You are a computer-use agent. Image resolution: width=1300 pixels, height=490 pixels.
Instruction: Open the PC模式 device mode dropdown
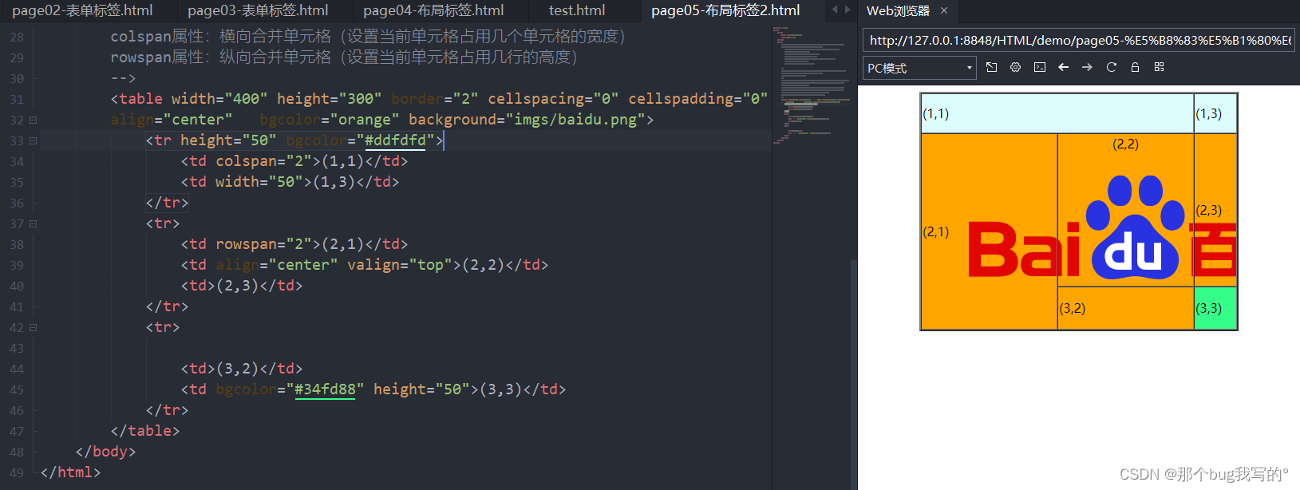919,68
